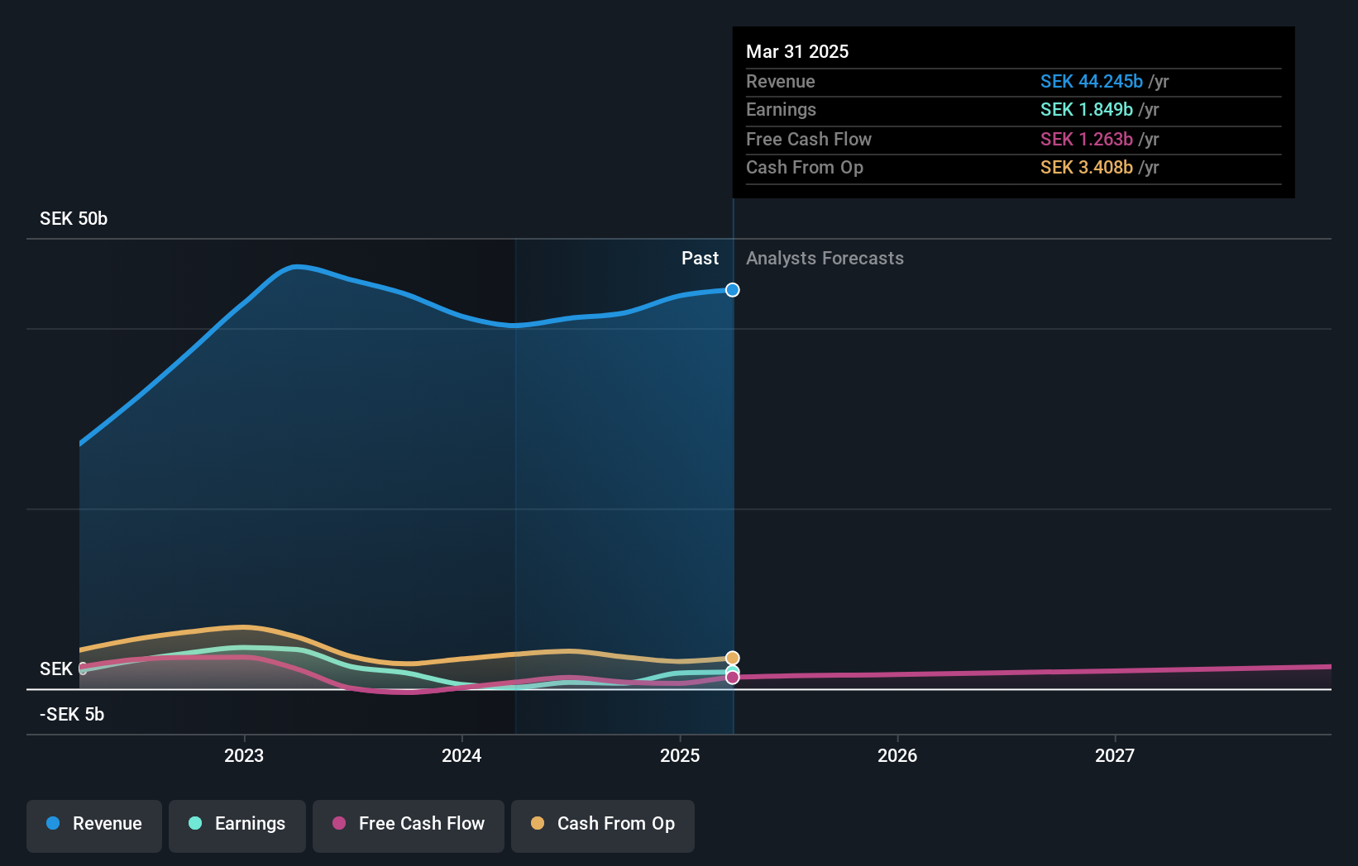Click the Analysts Forecasts label
This screenshot has width=1358, height=866.
(x=825, y=259)
